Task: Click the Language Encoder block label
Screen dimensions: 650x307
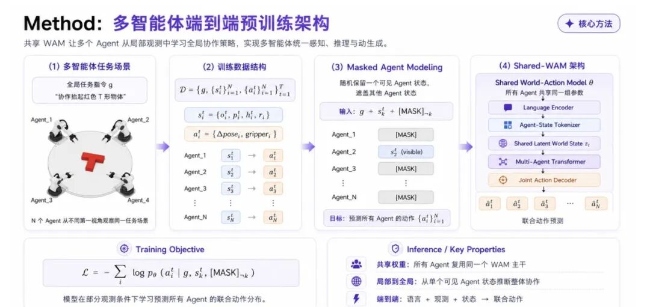Action: 548,108
